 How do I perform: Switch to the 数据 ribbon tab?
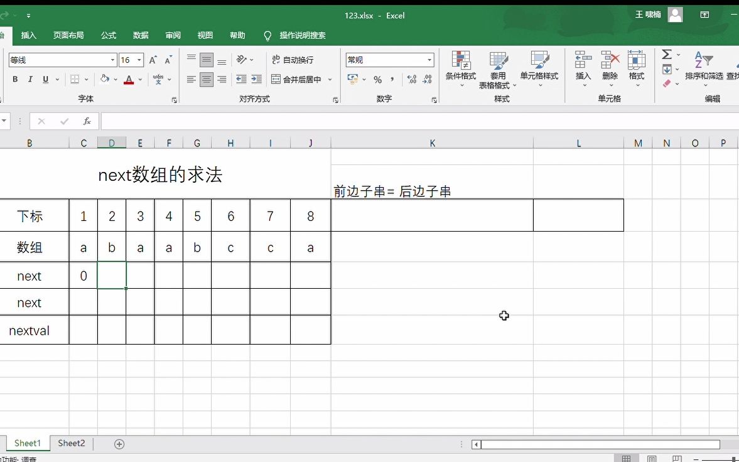(x=141, y=36)
